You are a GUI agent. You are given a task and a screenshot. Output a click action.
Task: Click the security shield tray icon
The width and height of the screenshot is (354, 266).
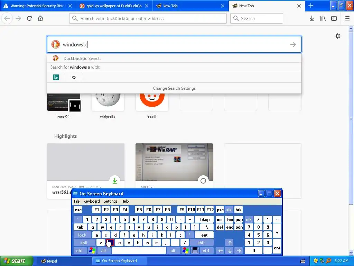click(x=316, y=261)
